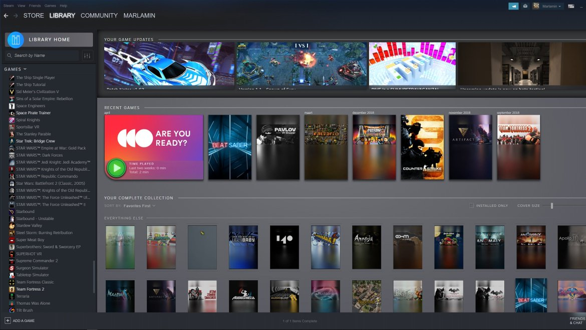Go to the STORE tab
The height and width of the screenshot is (330, 586).
point(34,16)
